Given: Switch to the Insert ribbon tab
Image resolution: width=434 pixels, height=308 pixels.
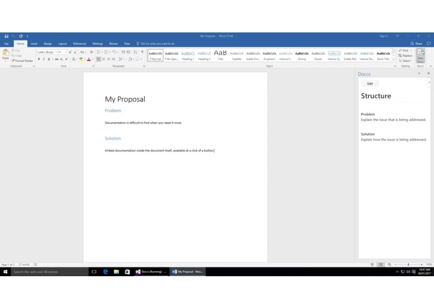Looking at the screenshot, I should [34, 44].
